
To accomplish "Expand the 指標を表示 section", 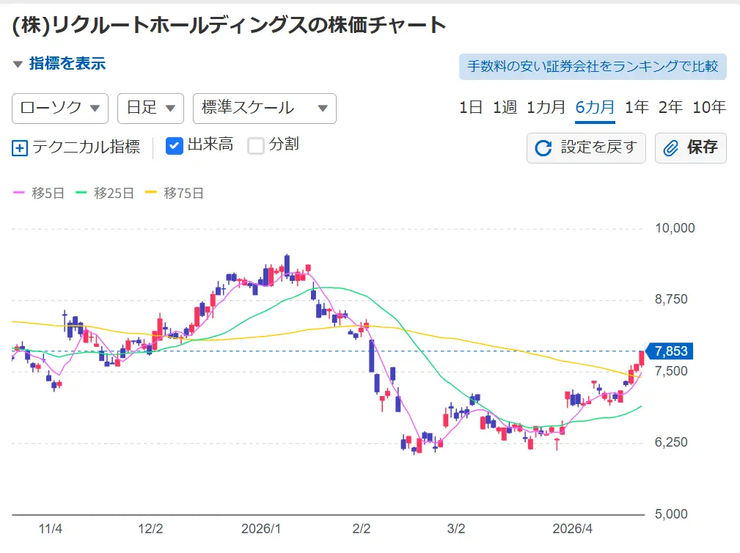I will pyautogui.click(x=59, y=64).
